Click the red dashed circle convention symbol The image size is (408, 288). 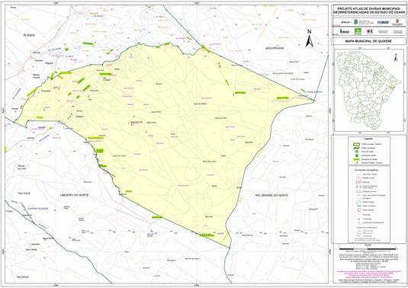click(358, 210)
